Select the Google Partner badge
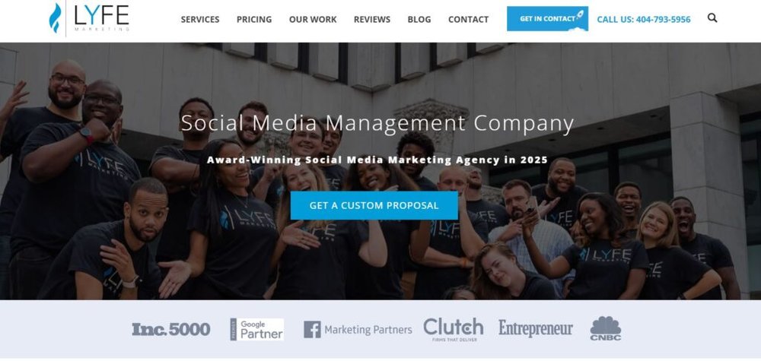The height and width of the screenshot is (361, 761). [256, 330]
